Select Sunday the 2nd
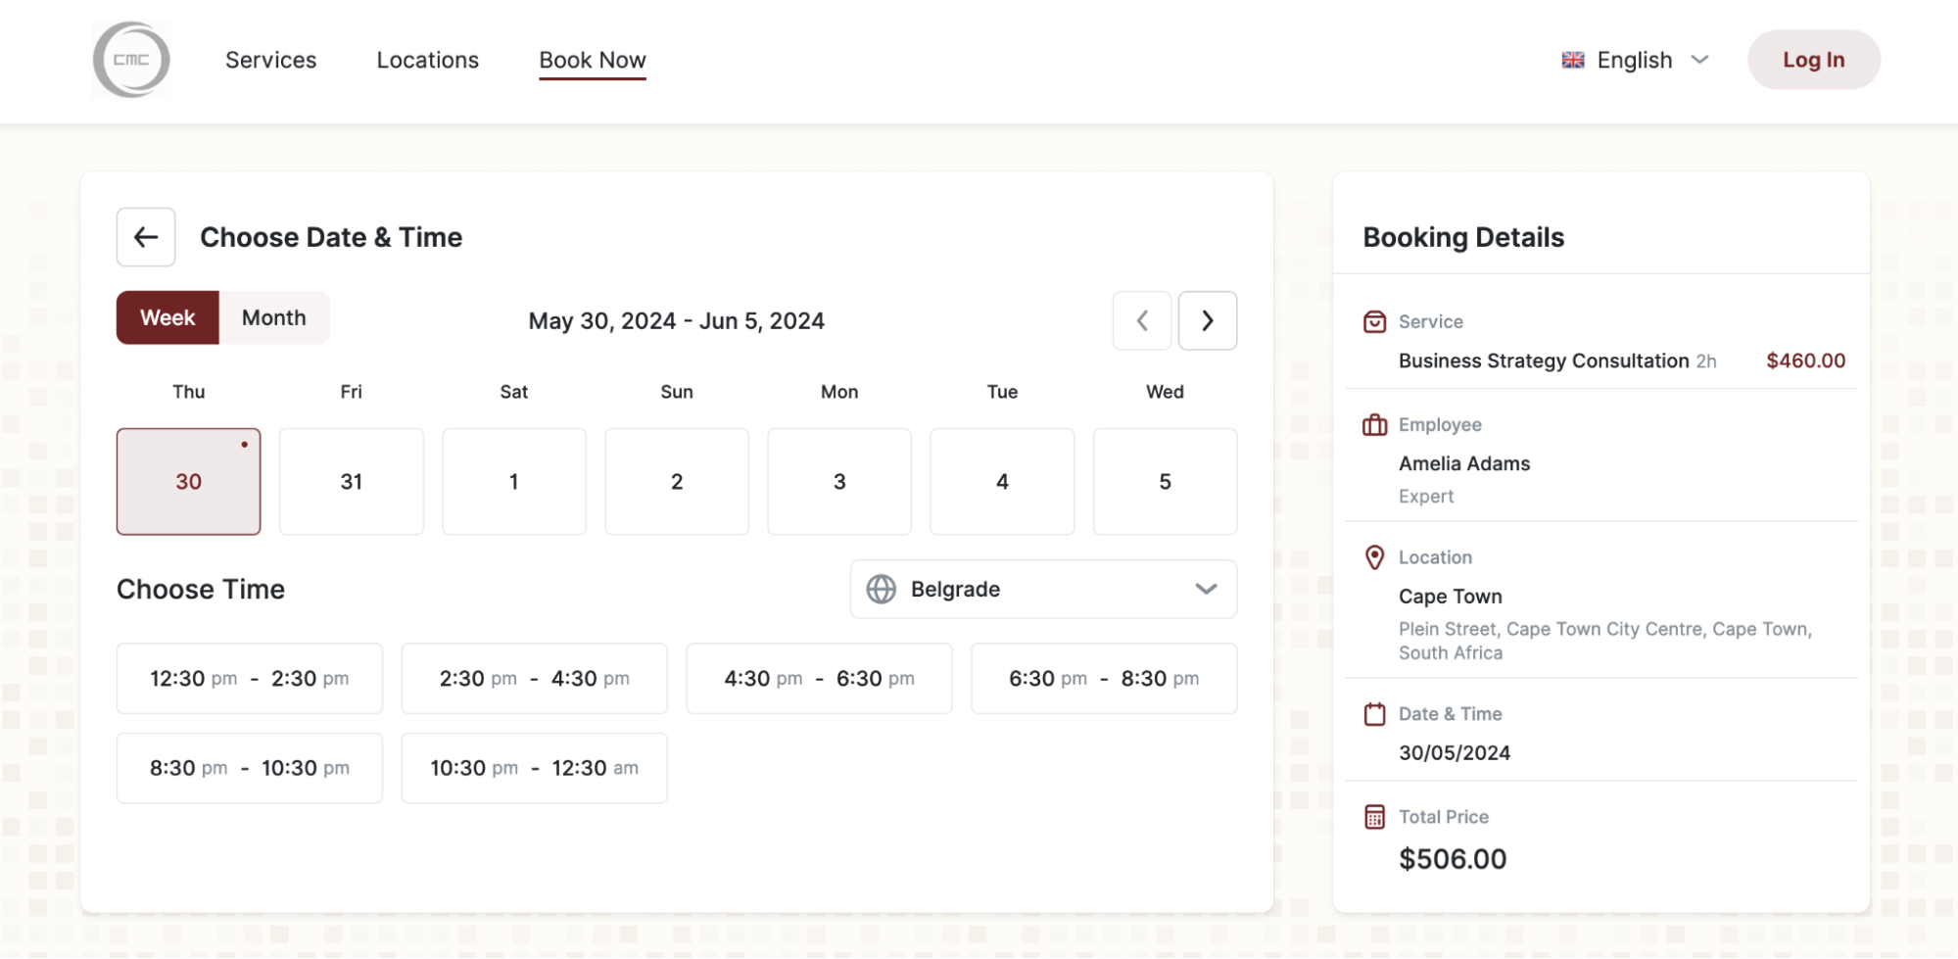The image size is (1958, 959). click(x=677, y=481)
